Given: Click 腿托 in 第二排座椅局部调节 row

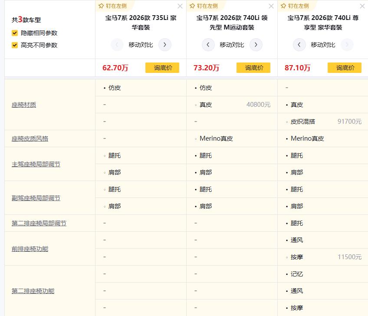Looking at the screenshot, I should click(297, 223).
